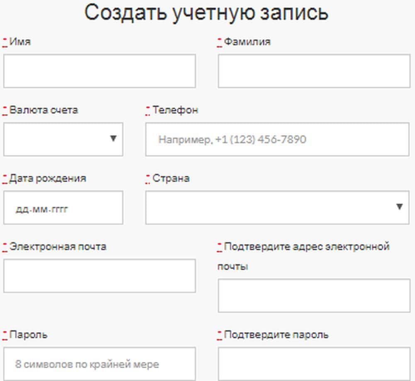The image size is (415, 381).
Task: Click 'Подтвердите адрес электронной почты' label
Action: [306, 247]
